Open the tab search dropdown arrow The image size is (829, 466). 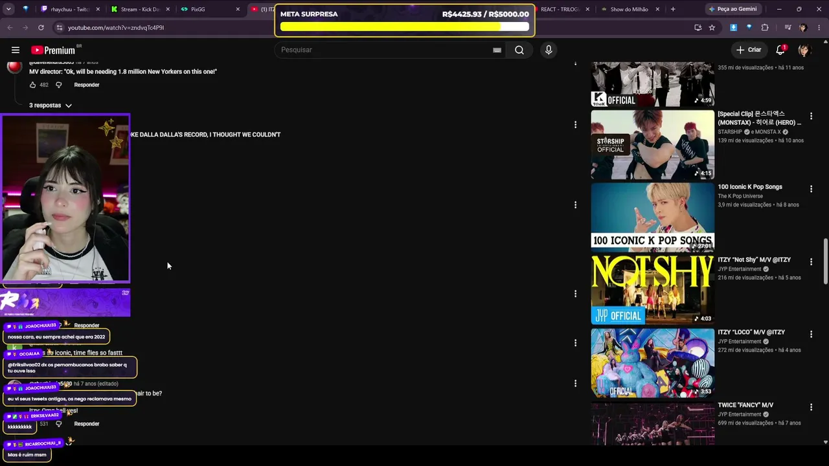9,9
